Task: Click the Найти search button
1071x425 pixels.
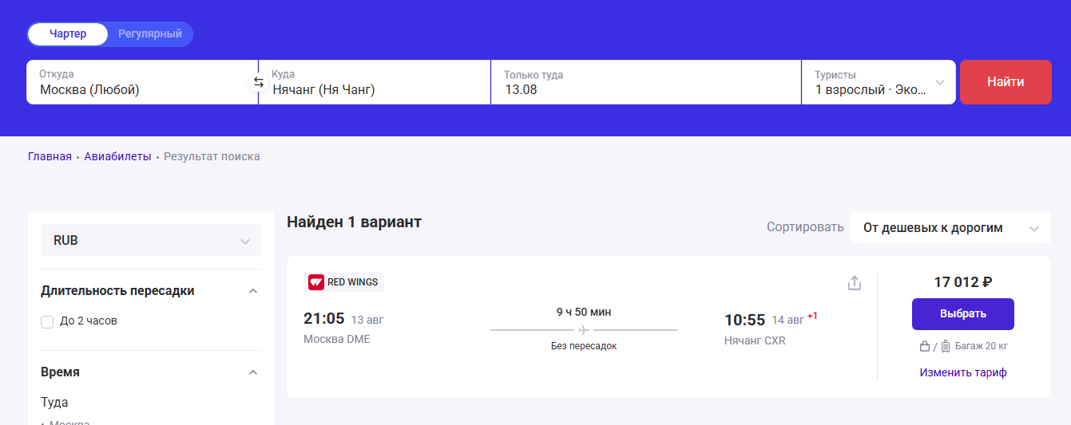Action: coord(1006,82)
